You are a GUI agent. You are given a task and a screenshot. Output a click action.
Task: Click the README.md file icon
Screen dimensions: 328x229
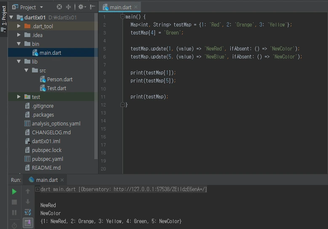[x=27, y=168]
